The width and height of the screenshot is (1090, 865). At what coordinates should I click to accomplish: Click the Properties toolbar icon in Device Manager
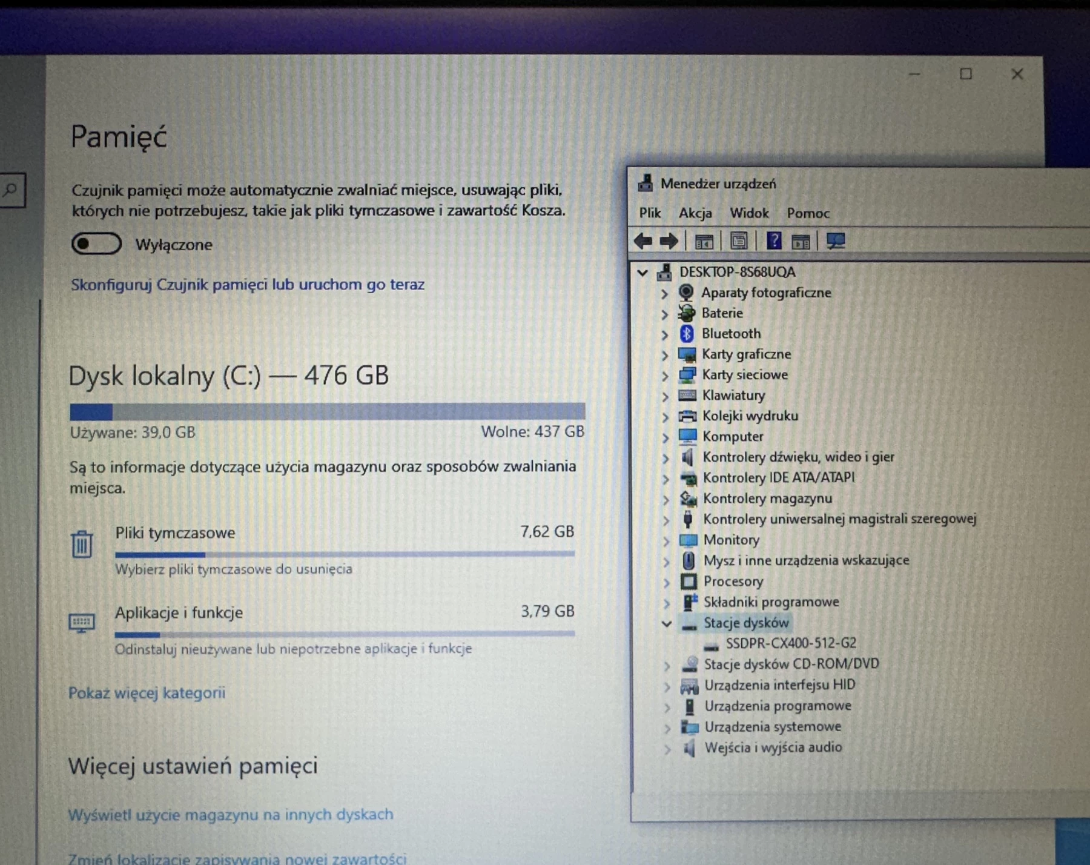(x=739, y=242)
